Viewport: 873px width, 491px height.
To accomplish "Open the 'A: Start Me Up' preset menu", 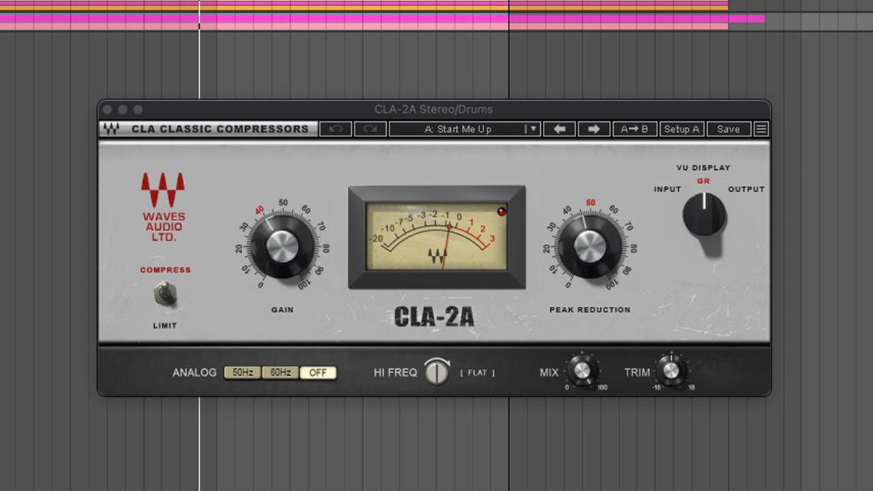I will pyautogui.click(x=457, y=129).
